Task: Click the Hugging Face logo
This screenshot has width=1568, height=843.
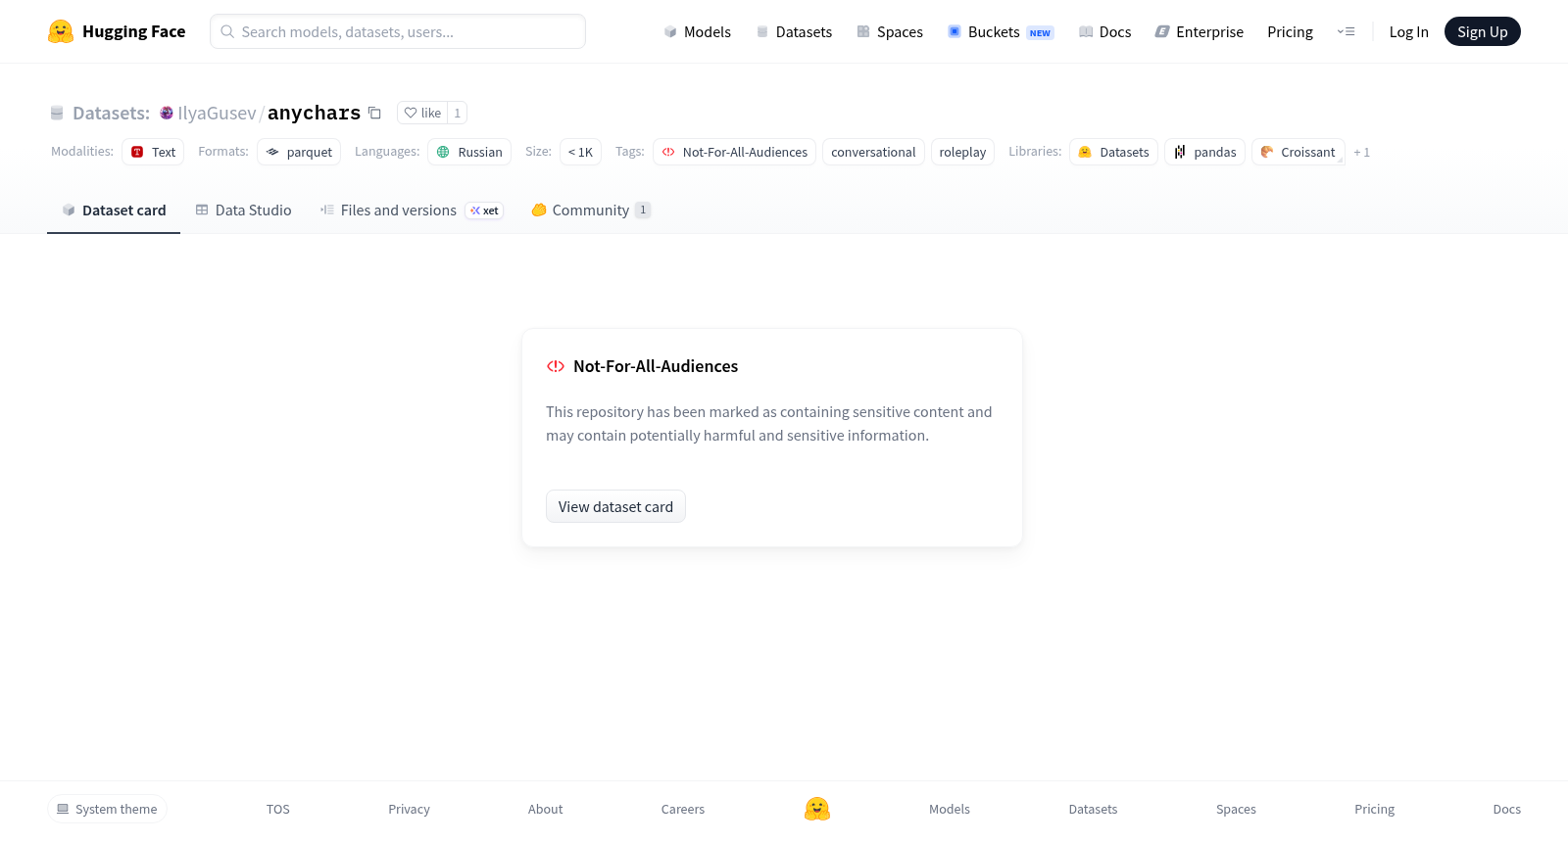Action: pyautogui.click(x=117, y=31)
